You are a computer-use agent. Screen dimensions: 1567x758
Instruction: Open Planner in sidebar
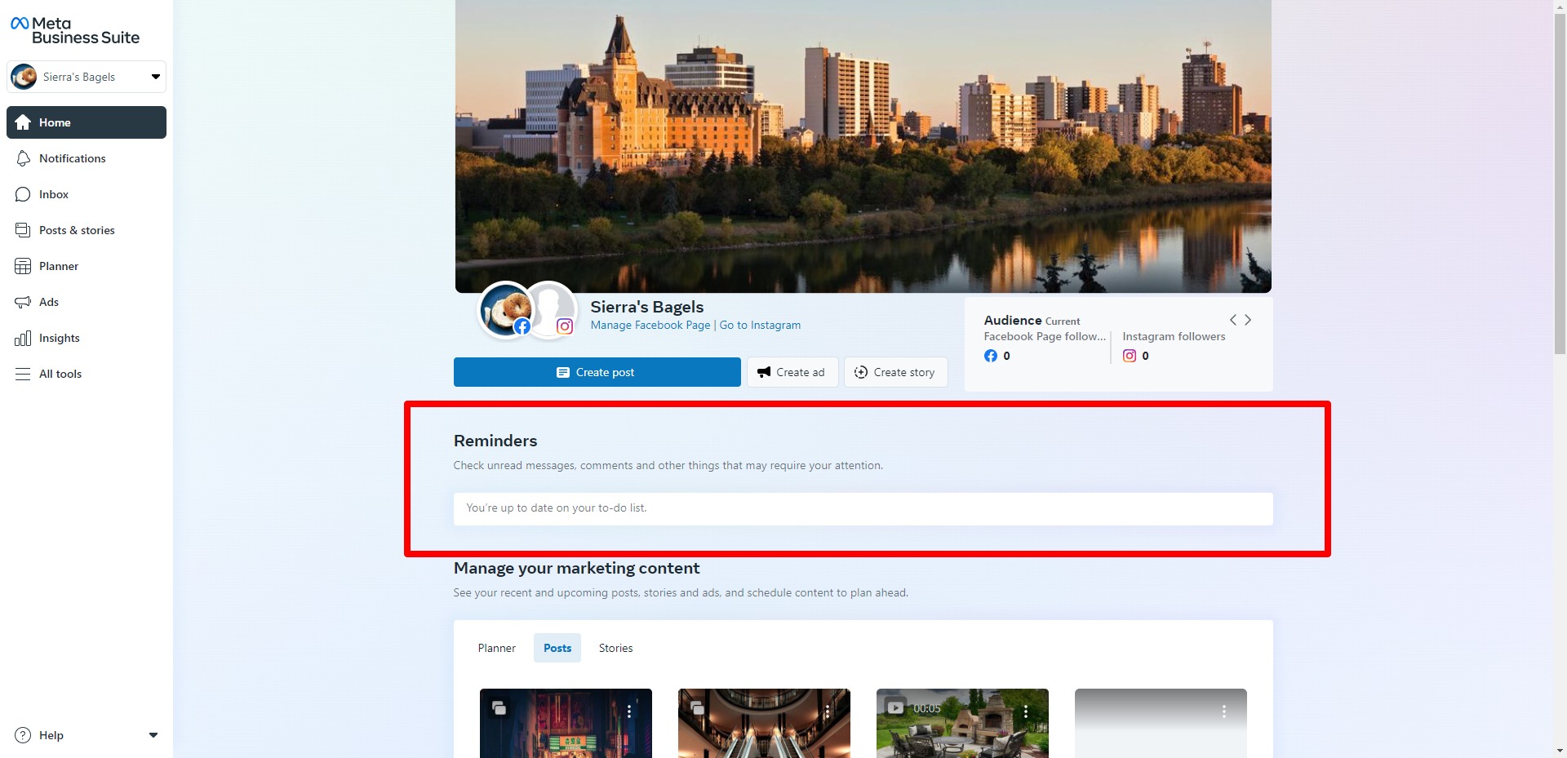87,266
